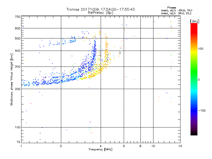The width and height of the screenshot is (212, 159).
Task: Click the '200' height axis tick
Action: tap(17, 89)
